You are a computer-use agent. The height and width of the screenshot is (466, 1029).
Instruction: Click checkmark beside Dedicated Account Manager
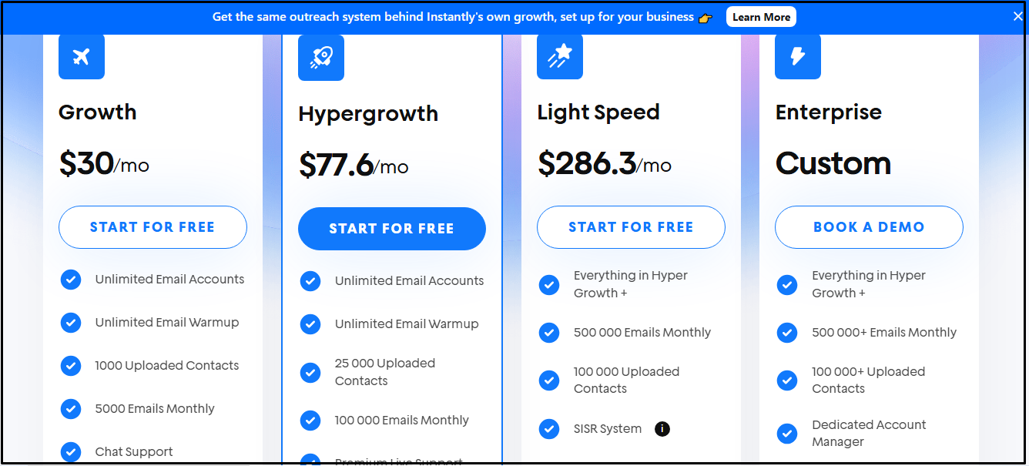coord(787,434)
